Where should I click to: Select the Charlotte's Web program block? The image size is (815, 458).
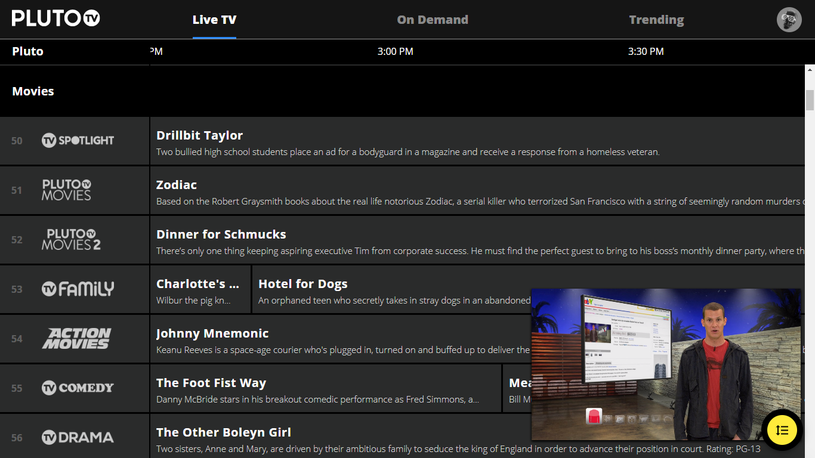[200, 289]
